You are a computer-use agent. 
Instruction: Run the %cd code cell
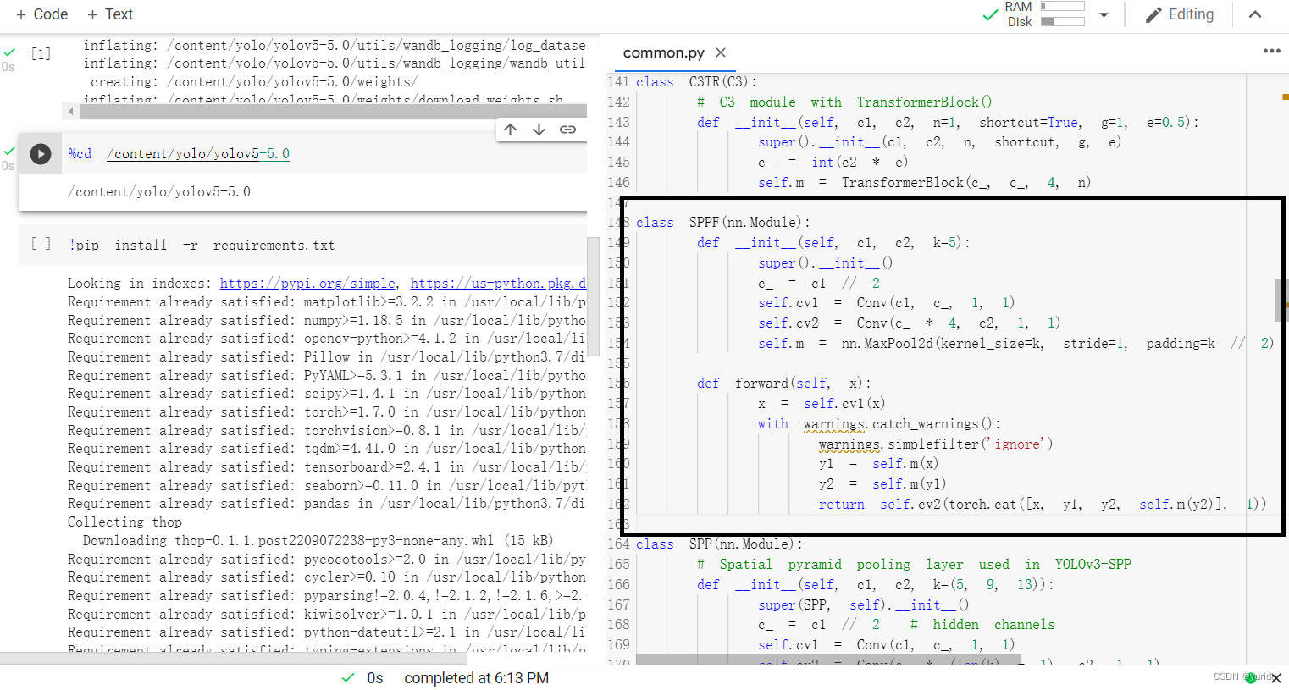coord(41,153)
